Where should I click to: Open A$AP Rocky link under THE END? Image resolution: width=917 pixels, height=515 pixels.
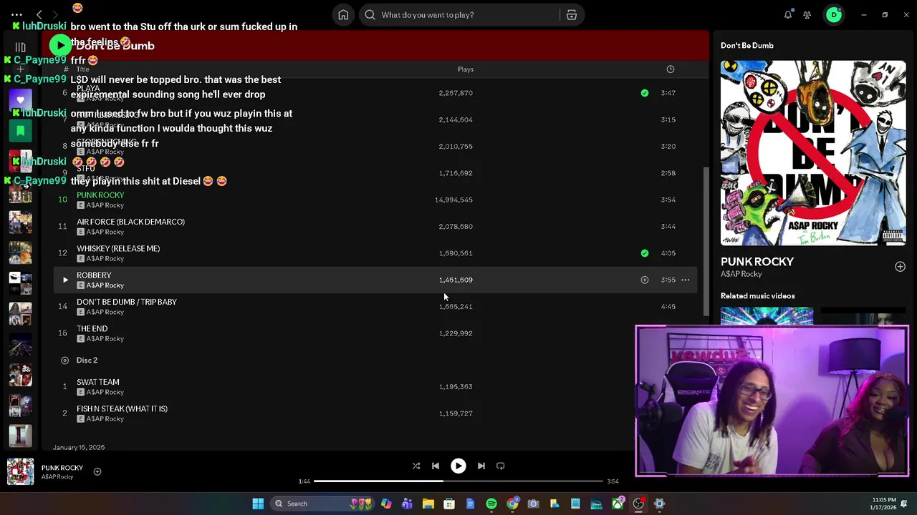[x=105, y=338]
